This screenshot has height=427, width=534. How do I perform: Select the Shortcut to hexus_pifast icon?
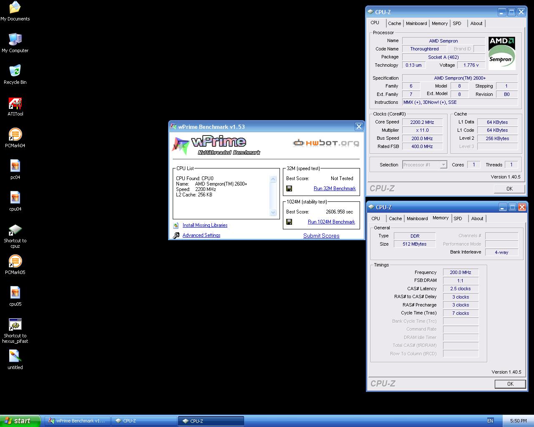click(x=15, y=324)
